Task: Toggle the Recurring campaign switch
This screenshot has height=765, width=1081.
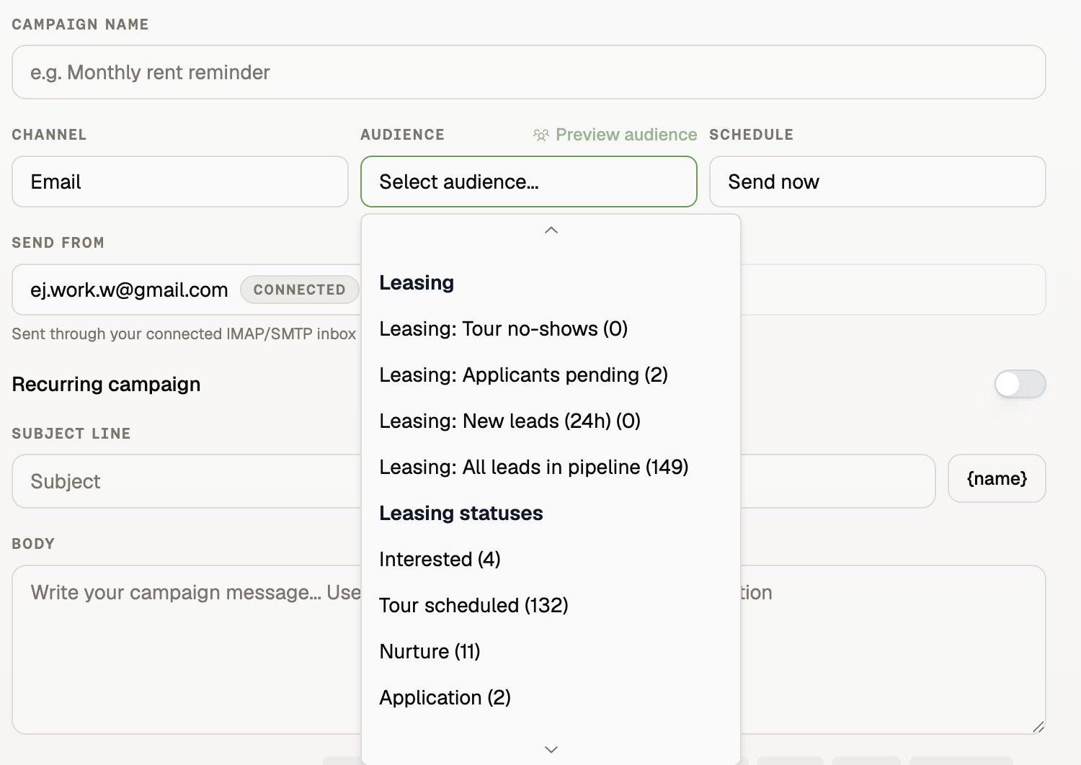Action: 1020,384
